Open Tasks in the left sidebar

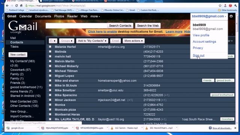(14, 46)
